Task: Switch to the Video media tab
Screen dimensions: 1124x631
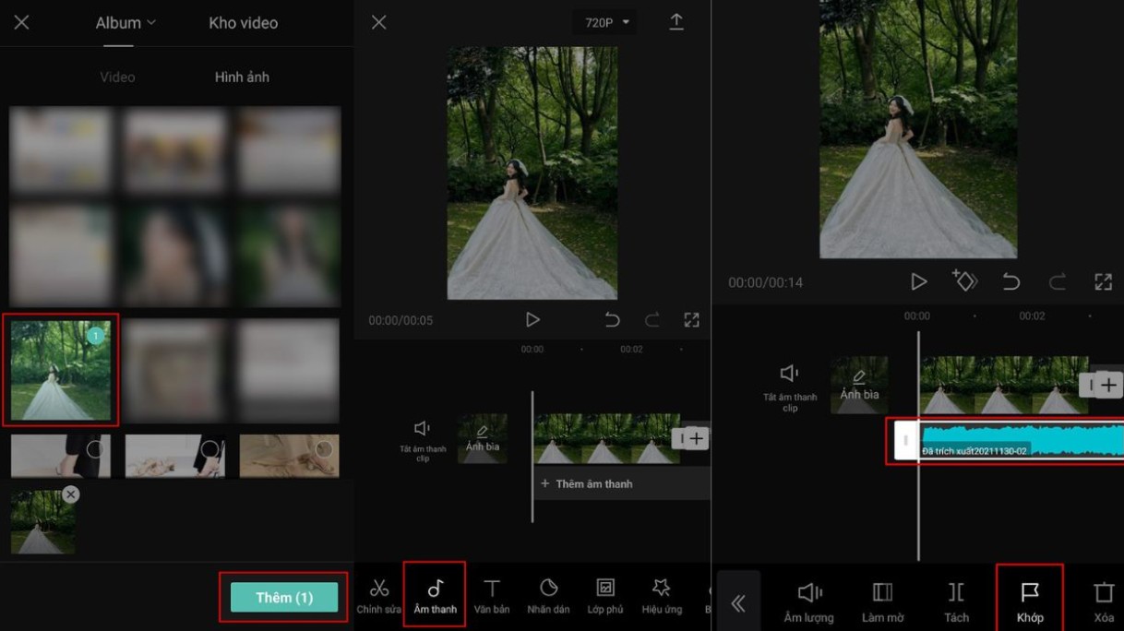Action: (117, 77)
